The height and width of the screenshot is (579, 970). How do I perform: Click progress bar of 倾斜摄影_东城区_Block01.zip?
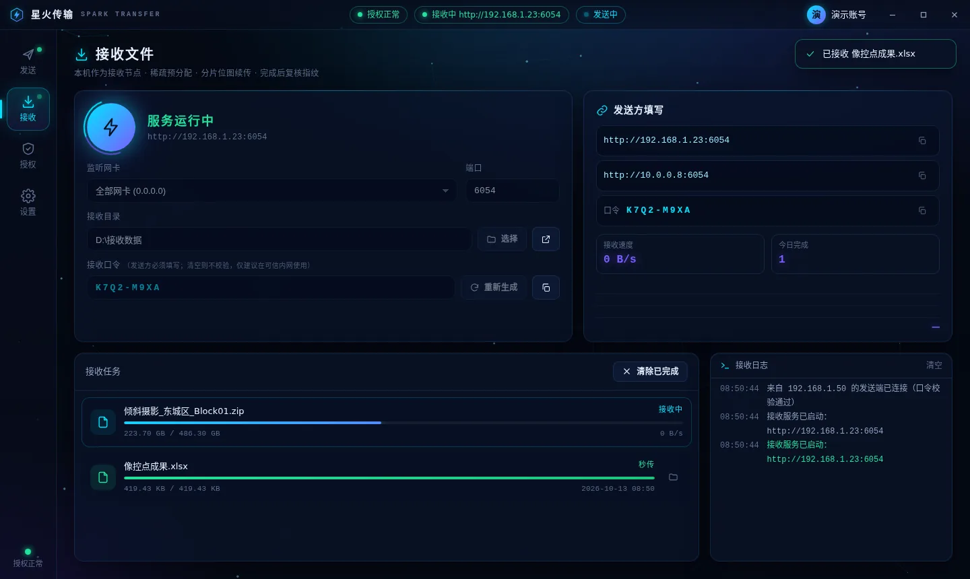click(403, 423)
